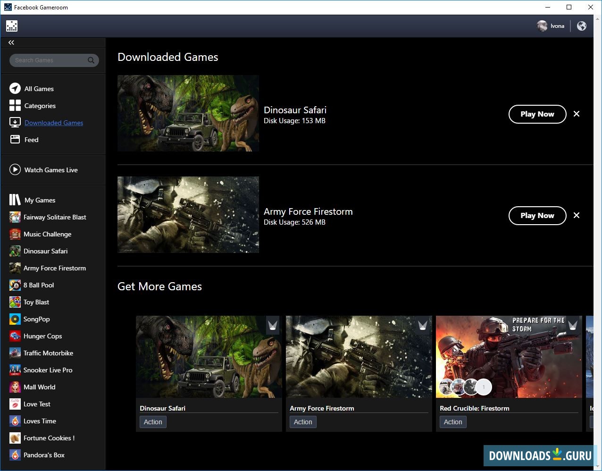Click Dinosaur Safari sidebar icon
Image resolution: width=602 pixels, height=471 pixels.
pyautogui.click(x=15, y=251)
